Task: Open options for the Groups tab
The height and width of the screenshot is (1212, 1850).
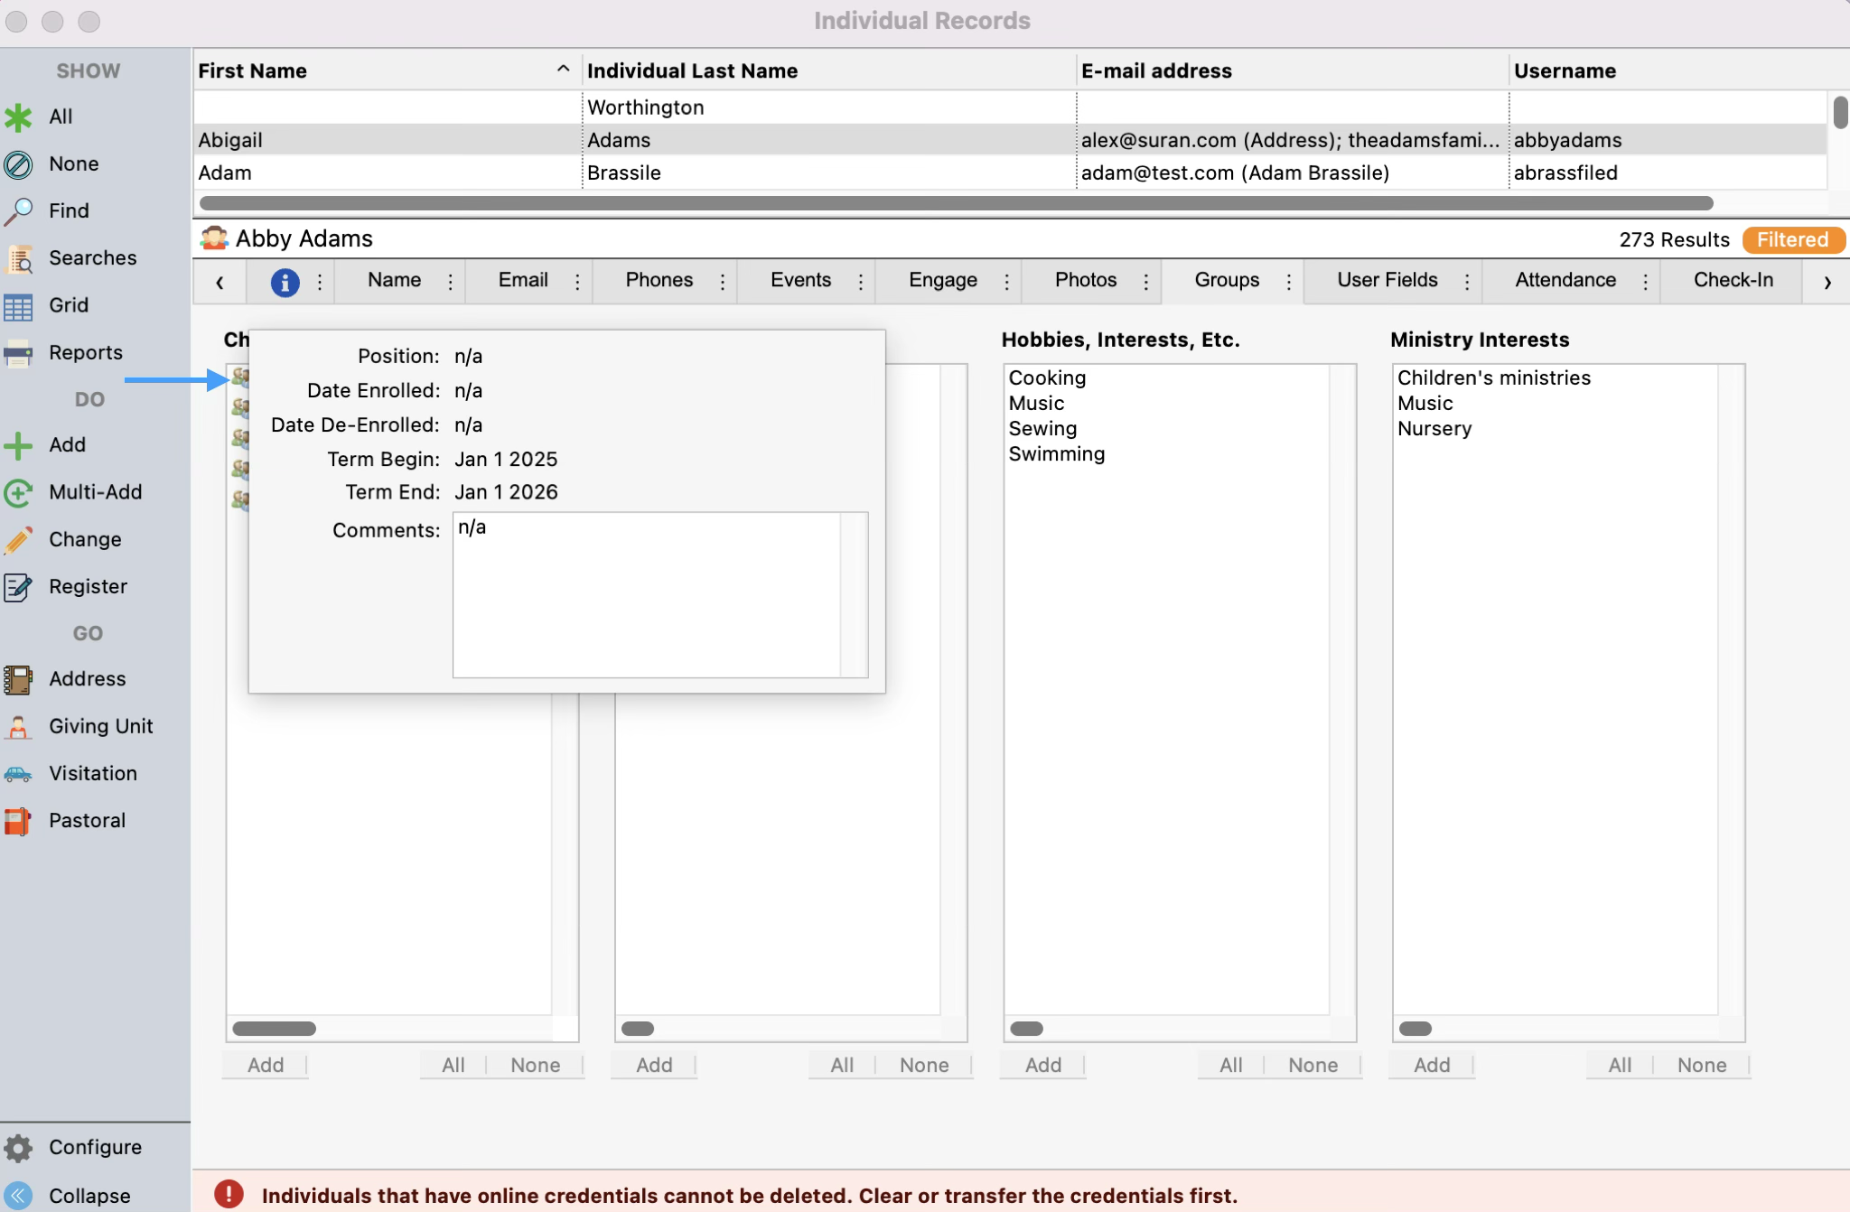Action: [x=1289, y=282]
